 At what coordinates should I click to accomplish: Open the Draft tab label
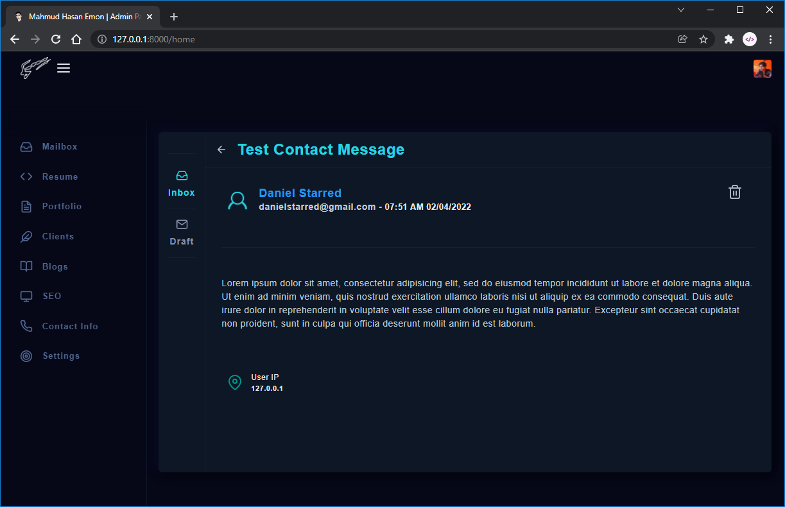(182, 241)
